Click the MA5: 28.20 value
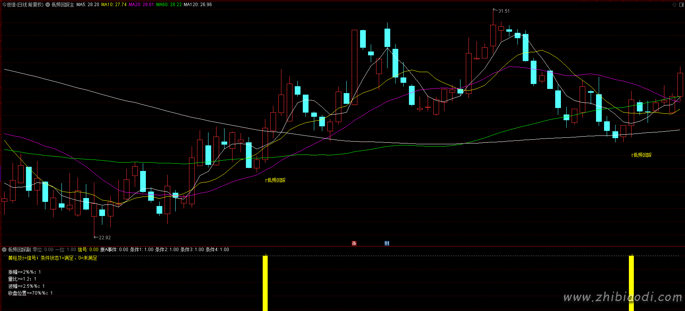Screen dimensions: 685x311 coord(88,5)
